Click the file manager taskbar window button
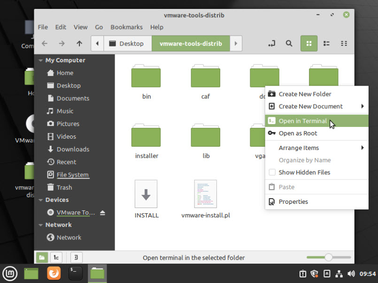The height and width of the screenshot is (283, 378). point(97,274)
